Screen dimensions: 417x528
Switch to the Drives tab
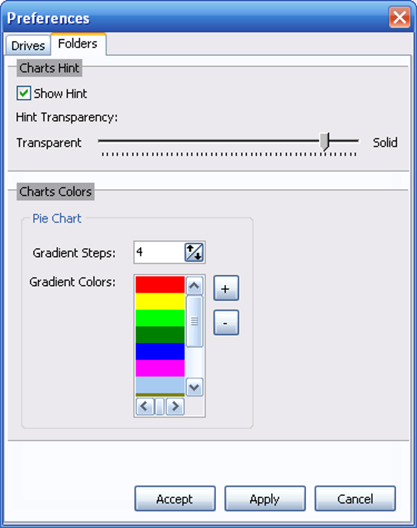click(28, 45)
